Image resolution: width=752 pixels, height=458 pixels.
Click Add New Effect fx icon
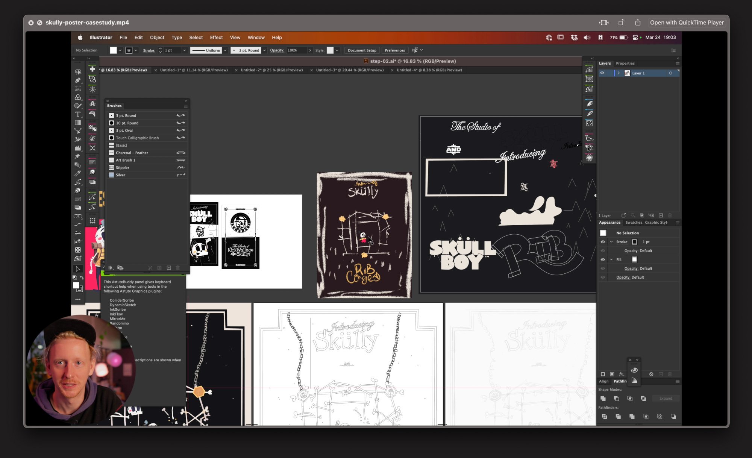(622, 374)
